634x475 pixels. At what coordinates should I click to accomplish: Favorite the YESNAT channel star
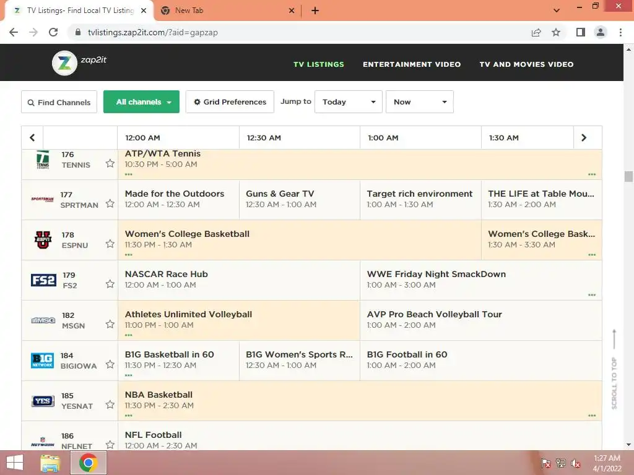tap(110, 404)
